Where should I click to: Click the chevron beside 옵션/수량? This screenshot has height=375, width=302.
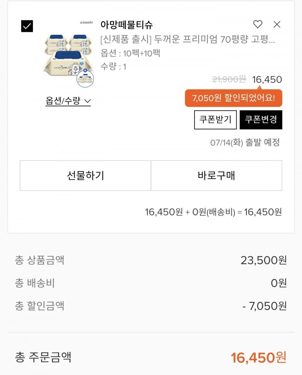click(x=88, y=101)
